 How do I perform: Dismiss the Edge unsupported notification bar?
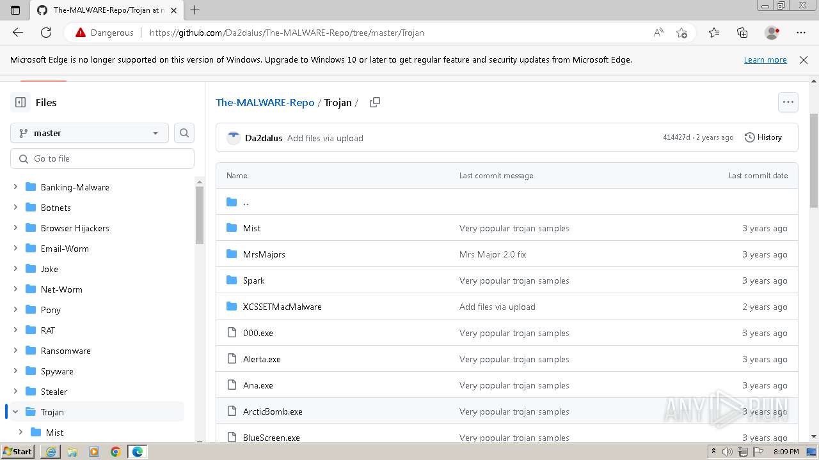[804, 59]
